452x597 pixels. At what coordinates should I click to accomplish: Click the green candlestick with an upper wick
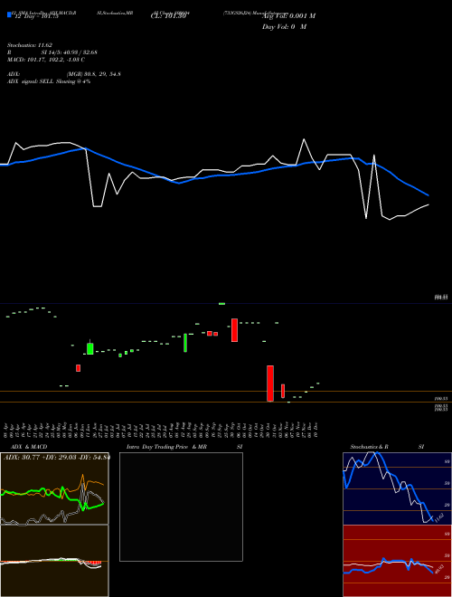coord(90,346)
